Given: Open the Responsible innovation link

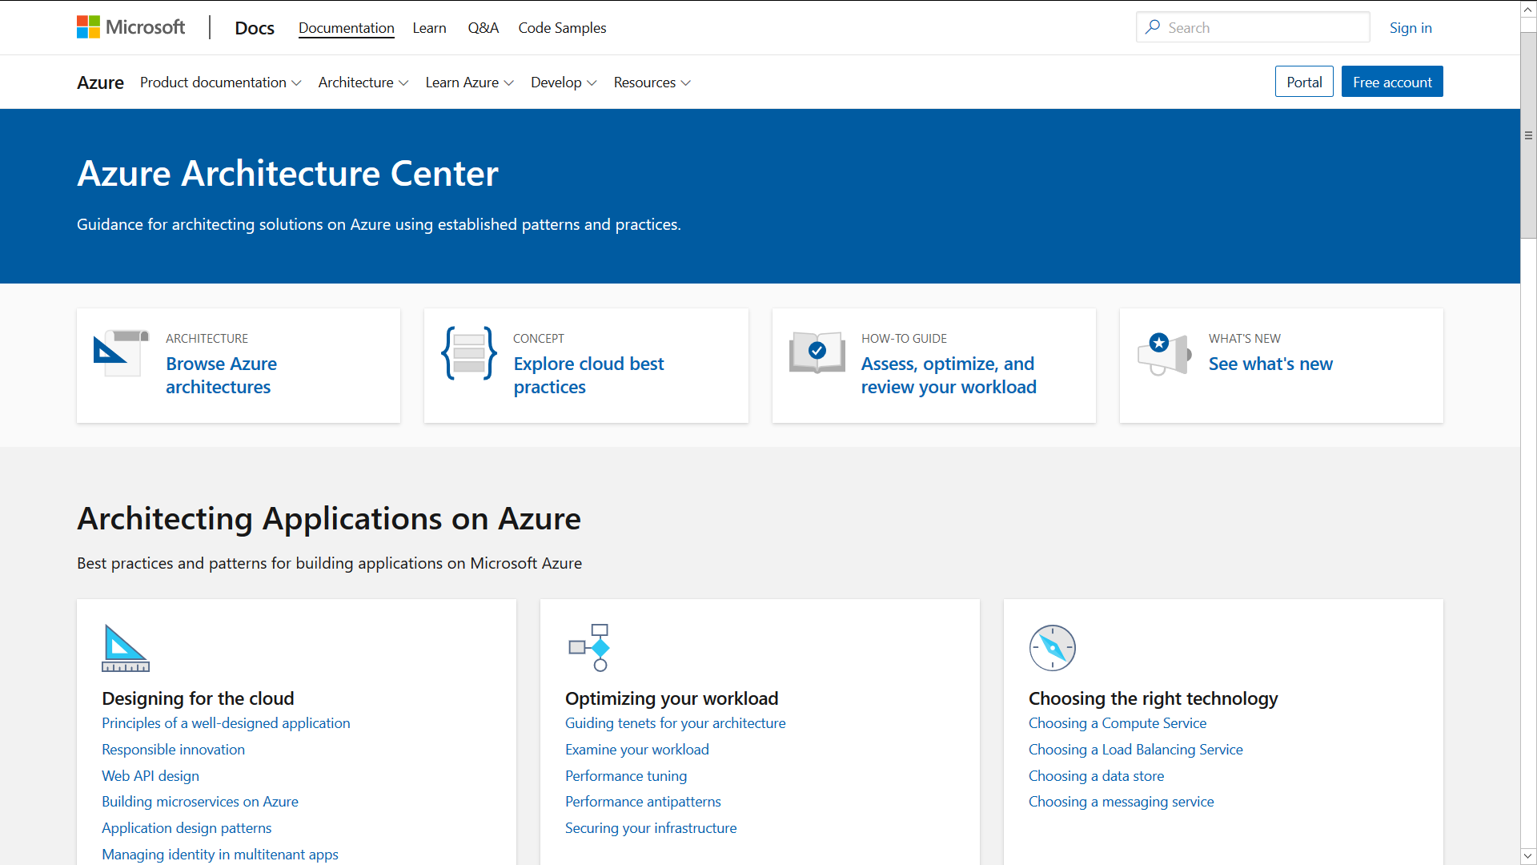Looking at the screenshot, I should 173,750.
